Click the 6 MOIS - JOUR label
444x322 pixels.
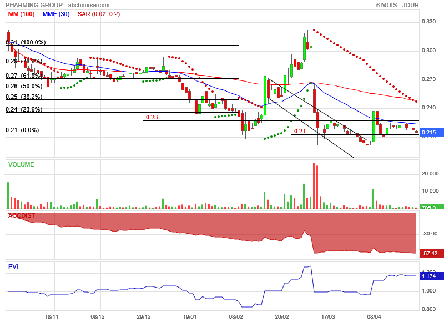pos(397,5)
